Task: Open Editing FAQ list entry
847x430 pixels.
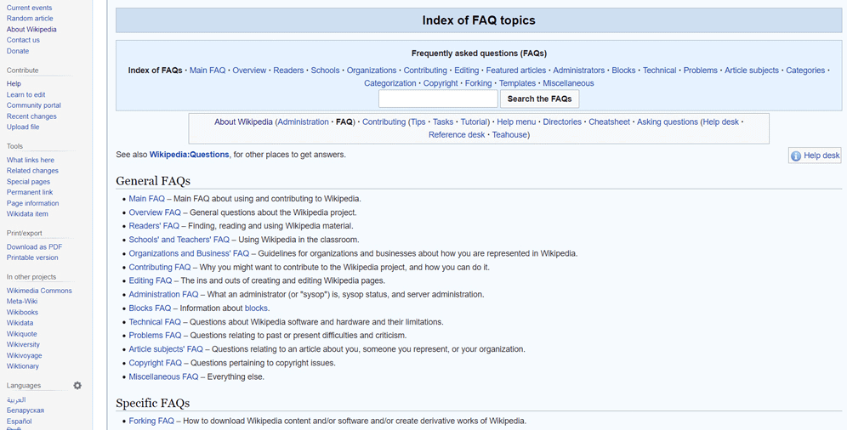Action: point(151,280)
